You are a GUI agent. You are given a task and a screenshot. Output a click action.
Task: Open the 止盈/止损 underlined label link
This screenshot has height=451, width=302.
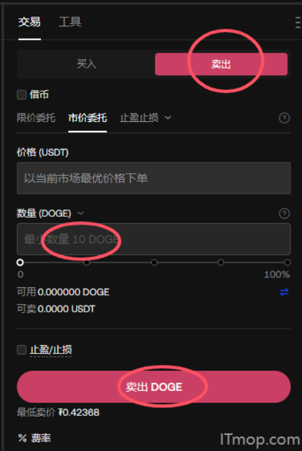point(51,350)
